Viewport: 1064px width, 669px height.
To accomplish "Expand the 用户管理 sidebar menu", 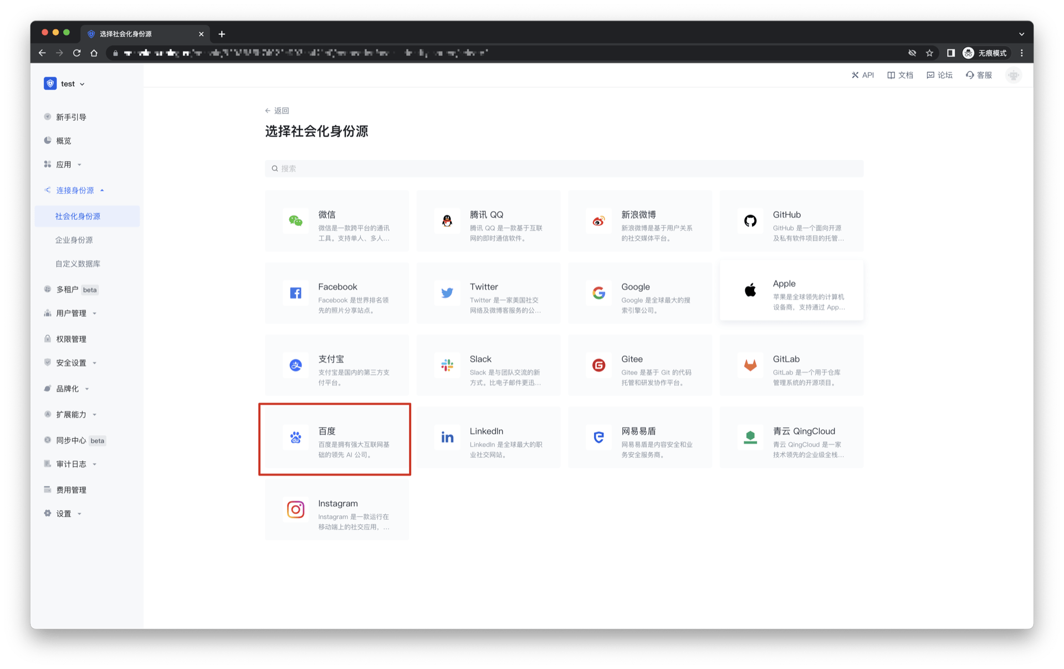I will click(x=71, y=313).
